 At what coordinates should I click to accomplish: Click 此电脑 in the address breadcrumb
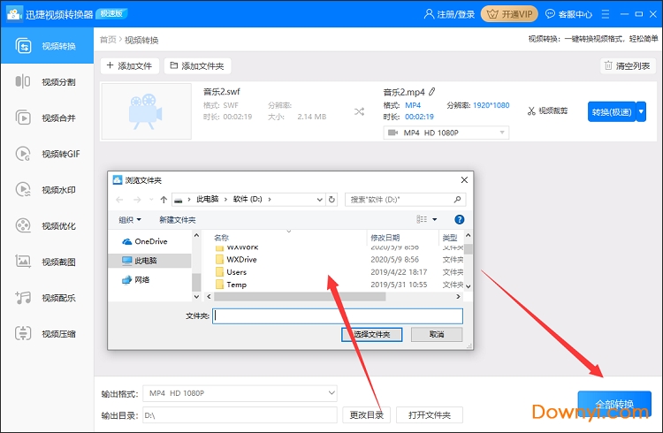207,199
